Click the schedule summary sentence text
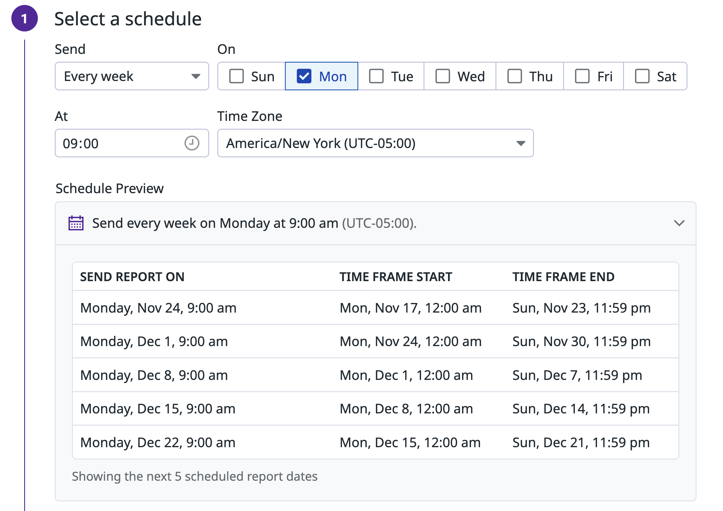This screenshot has width=723, height=511. coord(254,223)
